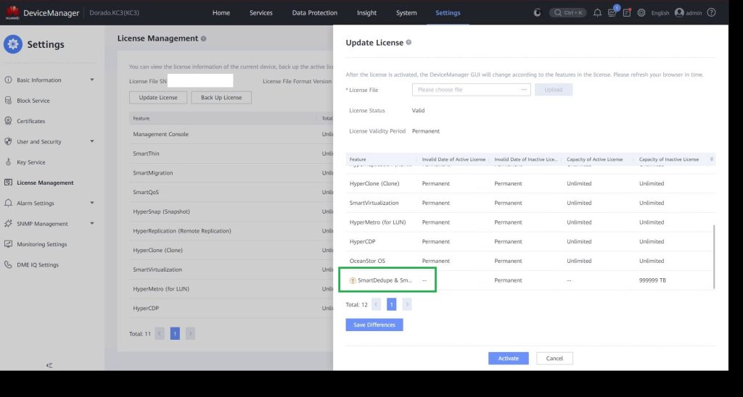The width and height of the screenshot is (743, 397).
Task: Expand the Basic Information sidebar section
Action: (92, 80)
